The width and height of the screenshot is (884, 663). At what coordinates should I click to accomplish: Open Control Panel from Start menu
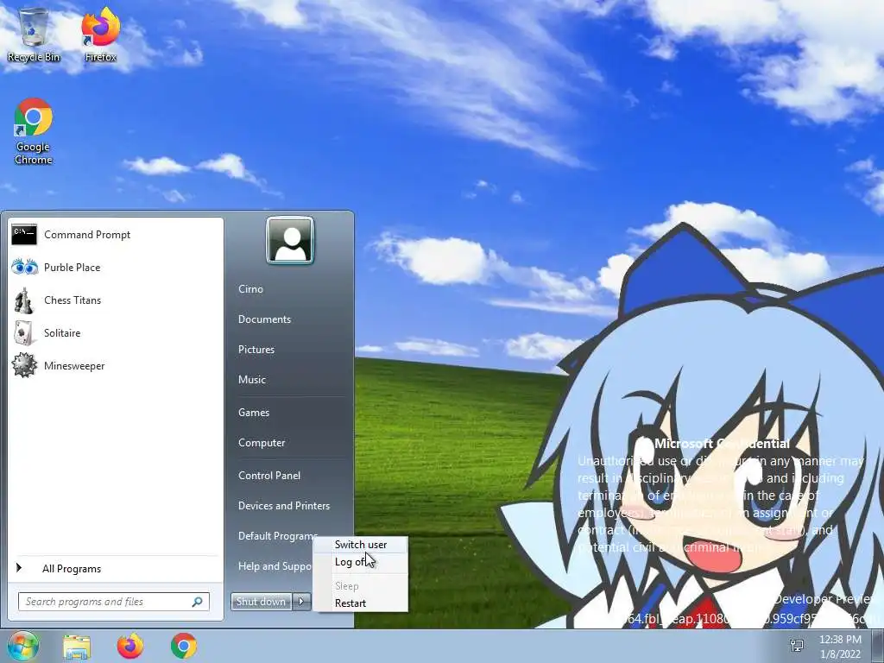269,476
